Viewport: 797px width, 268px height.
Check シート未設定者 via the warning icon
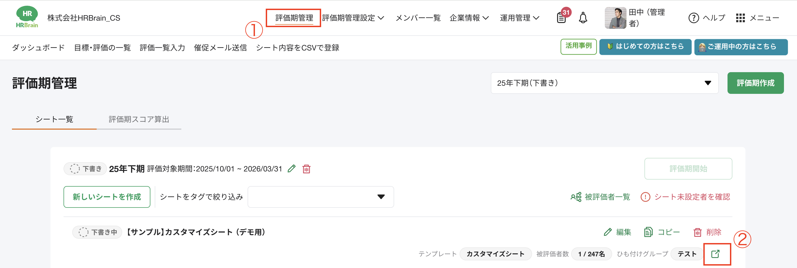(x=646, y=197)
